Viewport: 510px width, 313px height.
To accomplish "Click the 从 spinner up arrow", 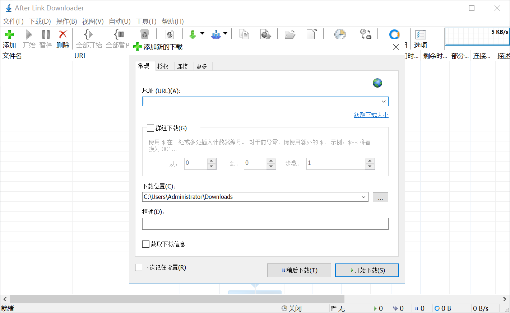I will pos(212,161).
